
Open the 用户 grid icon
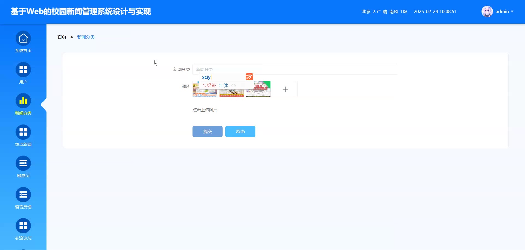(23, 70)
